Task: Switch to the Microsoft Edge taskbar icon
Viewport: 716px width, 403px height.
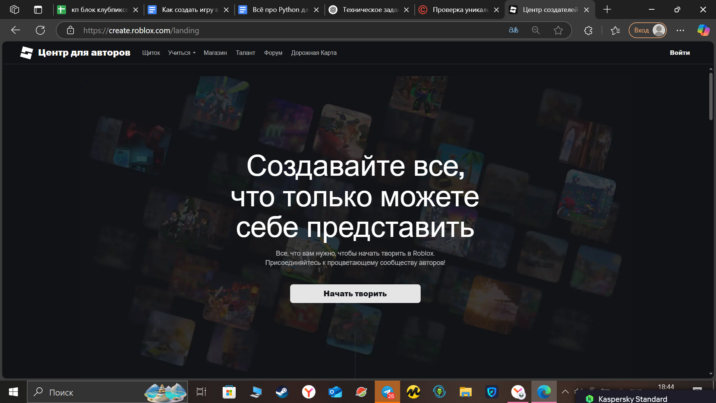Action: tap(544, 392)
